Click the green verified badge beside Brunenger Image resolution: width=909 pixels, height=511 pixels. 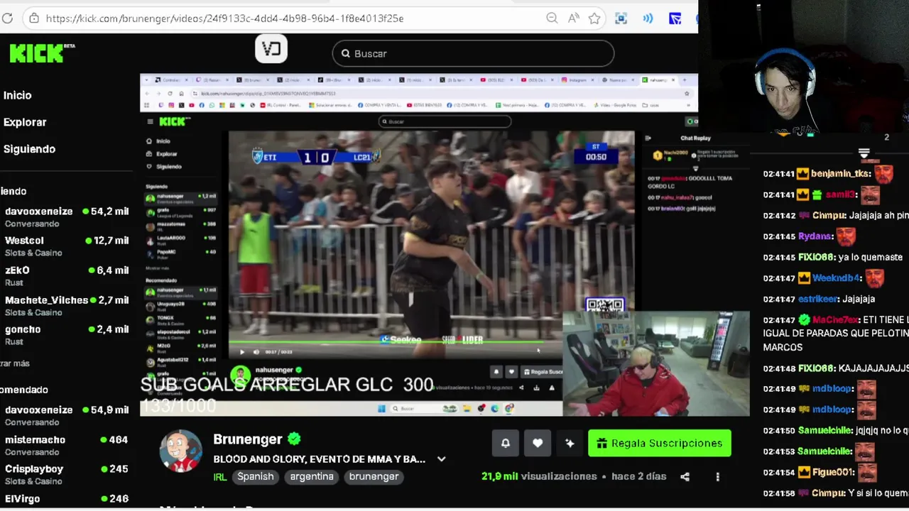pos(294,439)
